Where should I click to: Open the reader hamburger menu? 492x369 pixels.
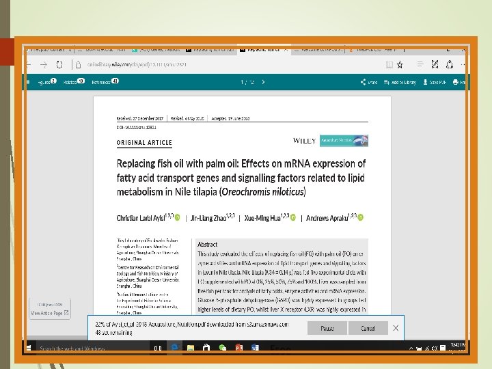[x=27, y=82]
